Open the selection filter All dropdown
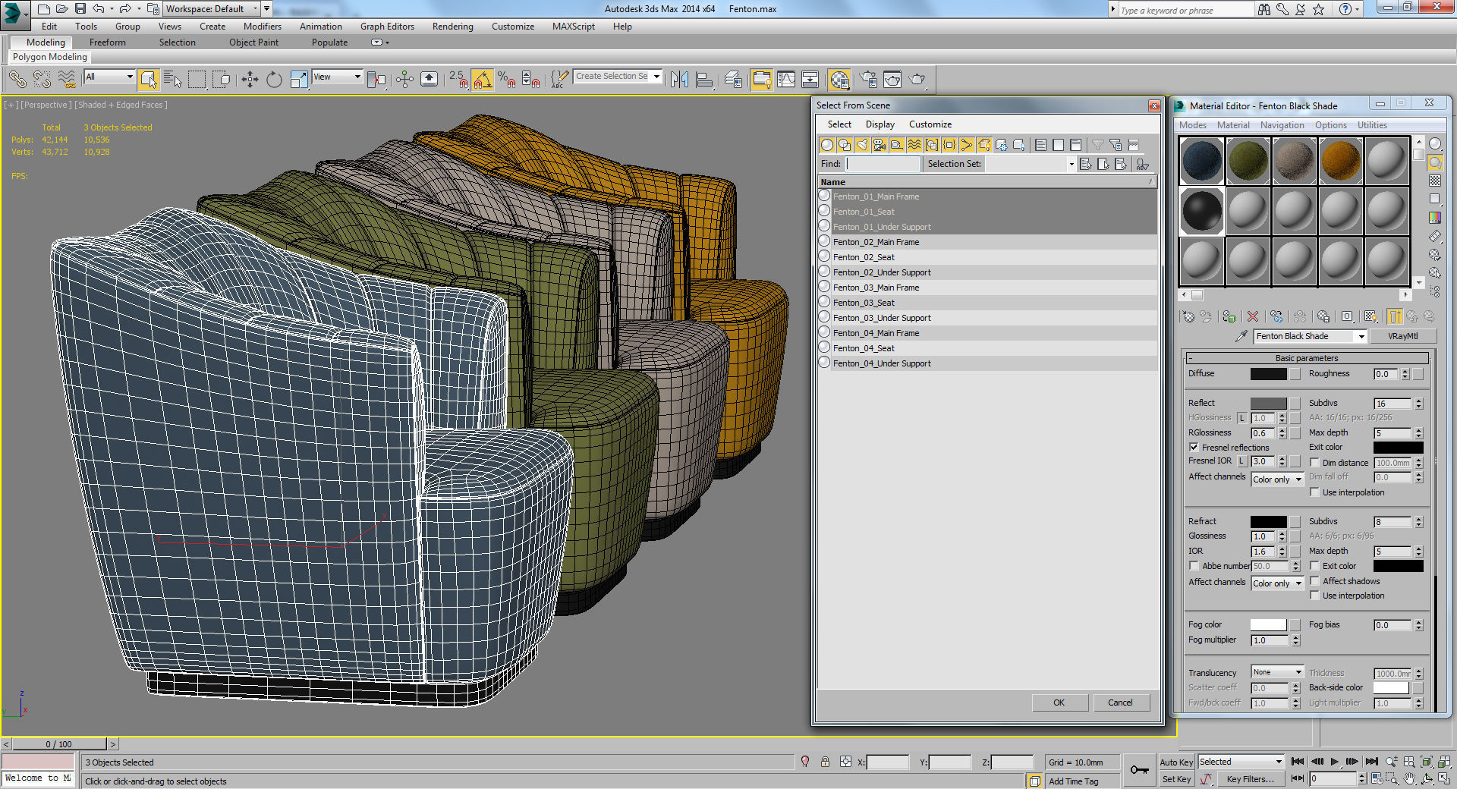 click(109, 77)
